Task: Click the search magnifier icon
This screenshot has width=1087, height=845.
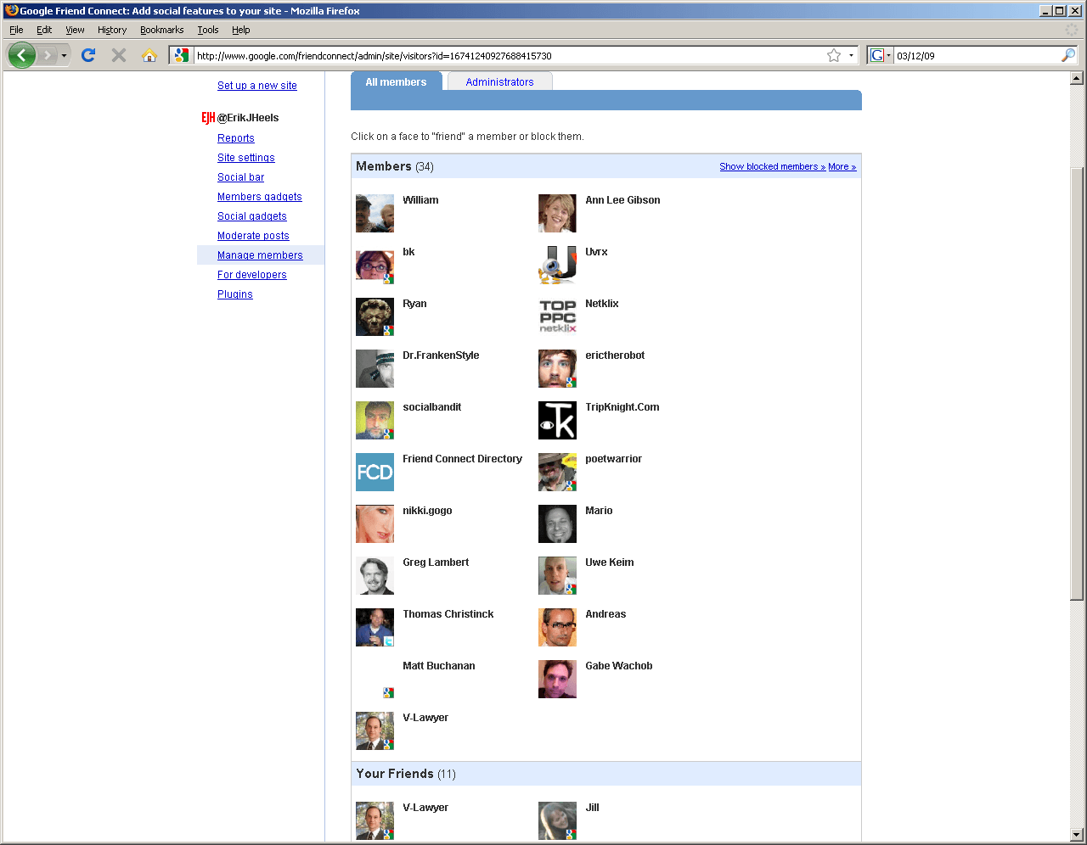Action: click(1068, 56)
